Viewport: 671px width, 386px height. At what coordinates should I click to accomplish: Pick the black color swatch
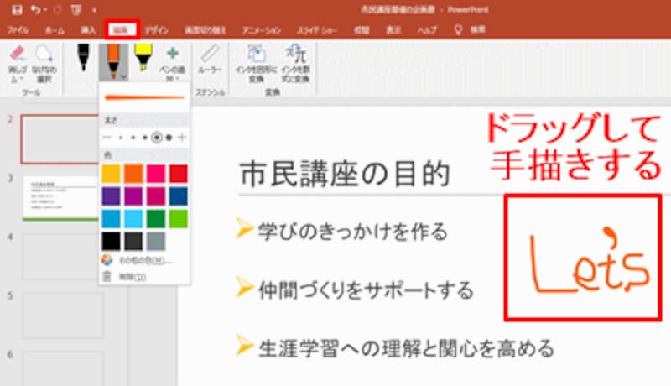point(111,241)
